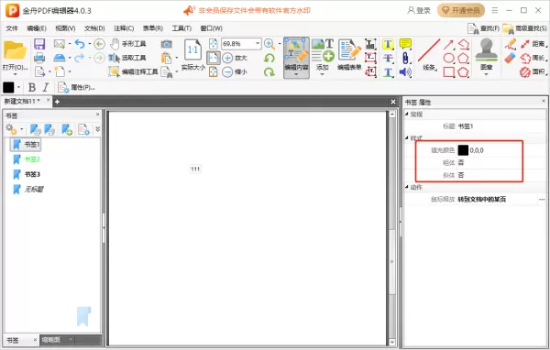This screenshot has width=550, height=350.
Task: Click the 实际大小 actual size icon
Action: point(192,54)
